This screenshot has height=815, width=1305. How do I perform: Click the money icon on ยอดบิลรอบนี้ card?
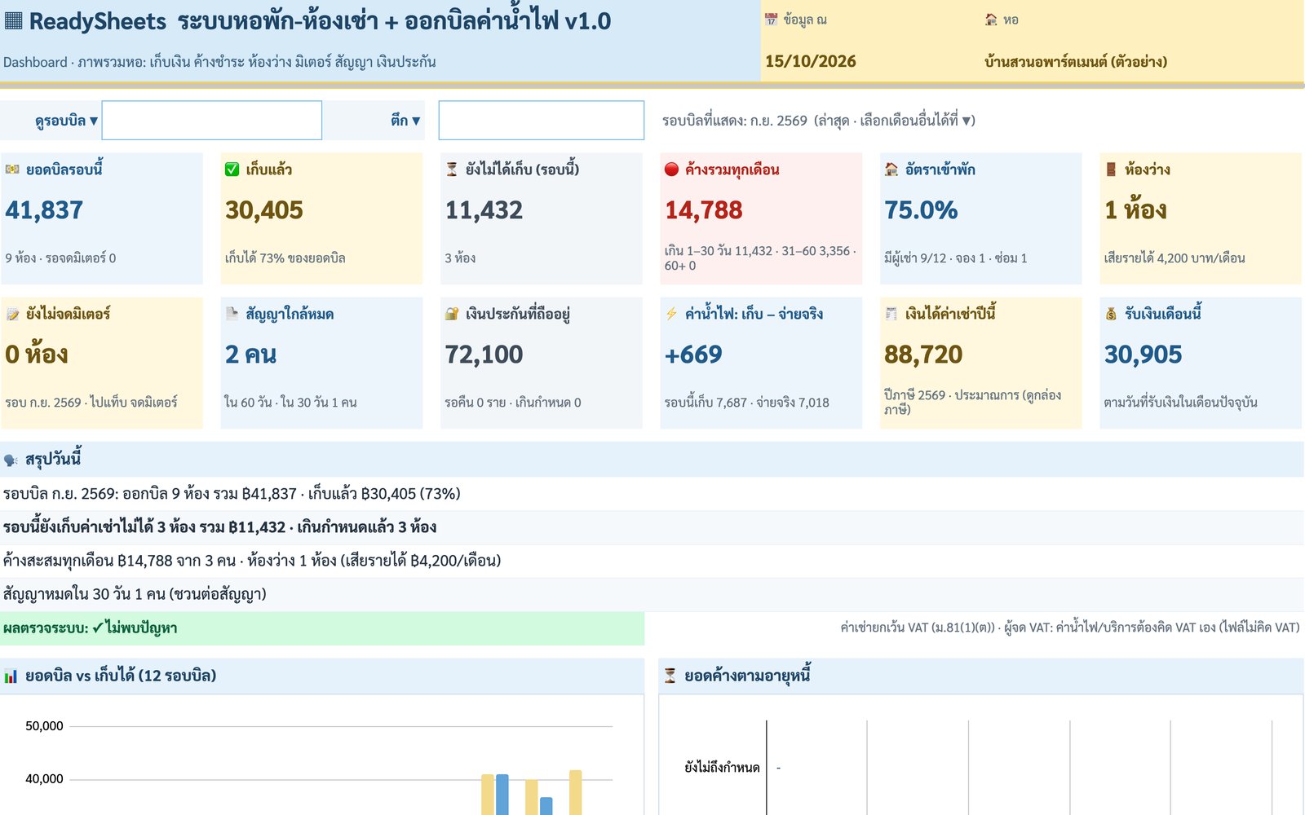pyautogui.click(x=12, y=170)
